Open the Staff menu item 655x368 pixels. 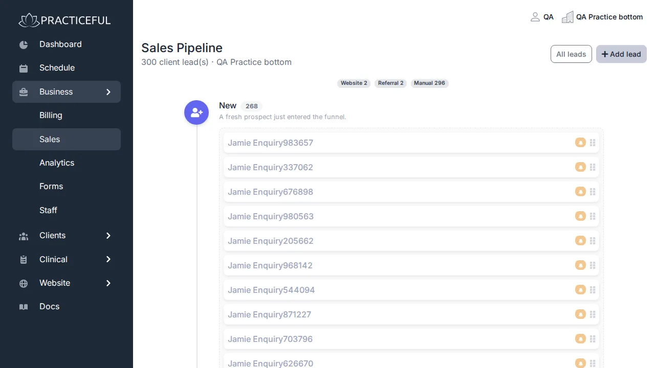pos(67,210)
